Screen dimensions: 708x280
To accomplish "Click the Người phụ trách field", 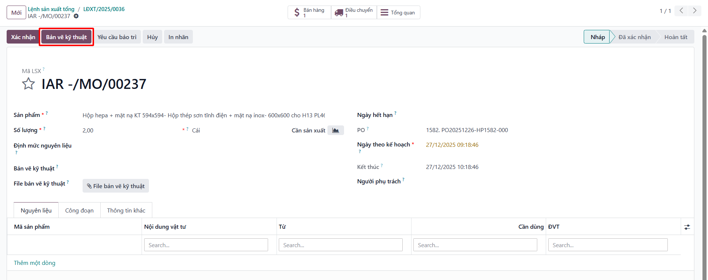I will click(x=556, y=182).
